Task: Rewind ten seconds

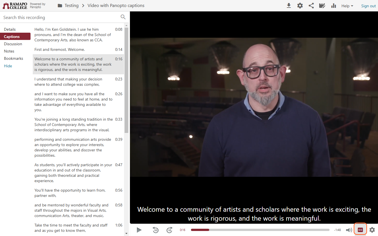Action: 155,230
